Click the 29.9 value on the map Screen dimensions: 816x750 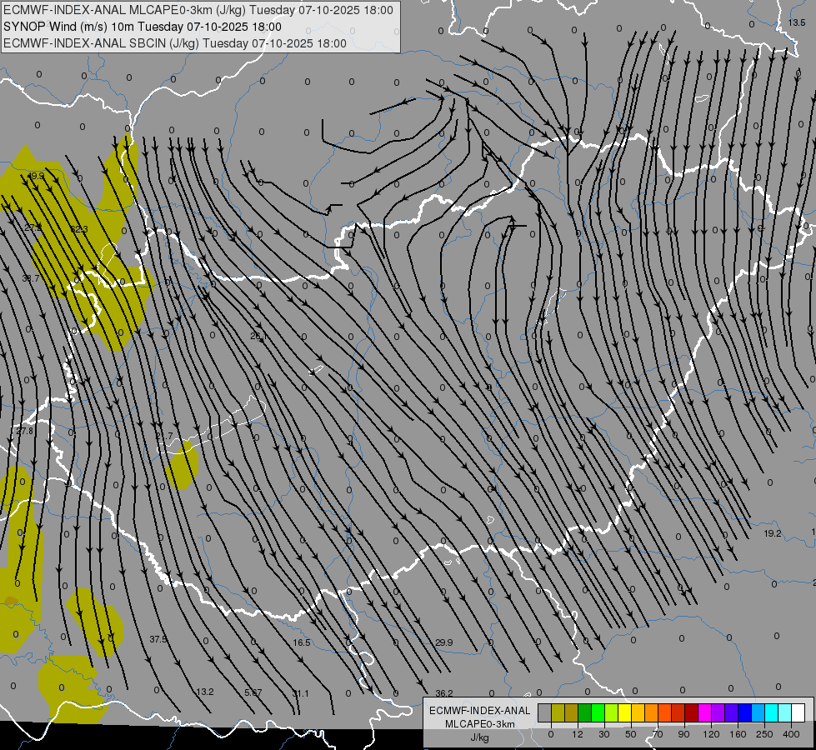tap(444, 642)
